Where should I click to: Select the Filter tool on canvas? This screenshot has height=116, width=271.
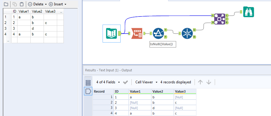158,34
